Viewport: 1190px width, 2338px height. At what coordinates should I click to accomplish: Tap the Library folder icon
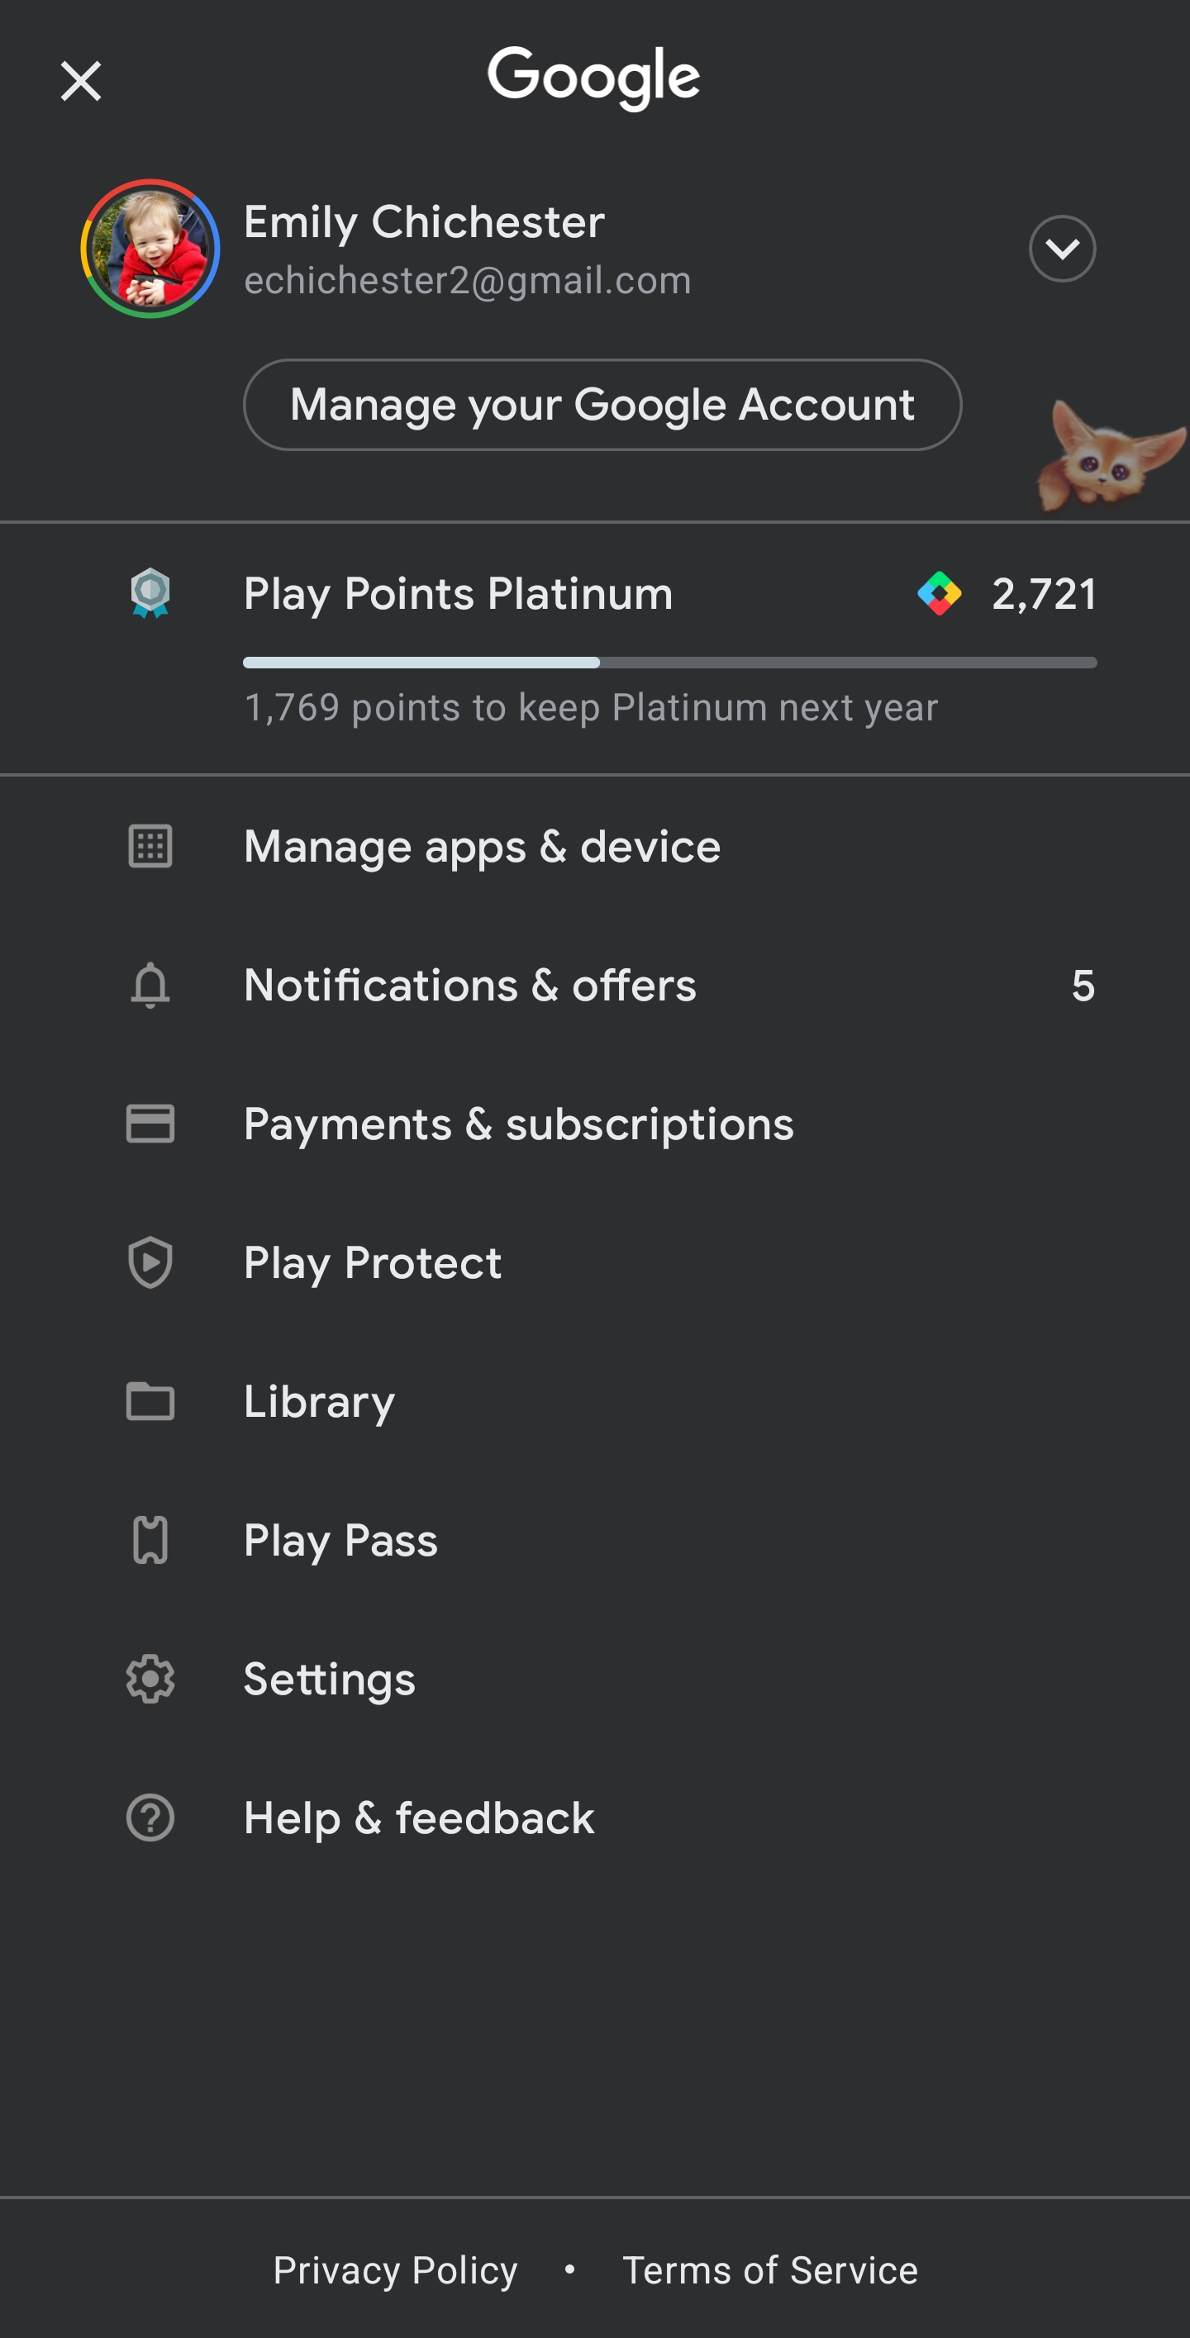tap(150, 1401)
